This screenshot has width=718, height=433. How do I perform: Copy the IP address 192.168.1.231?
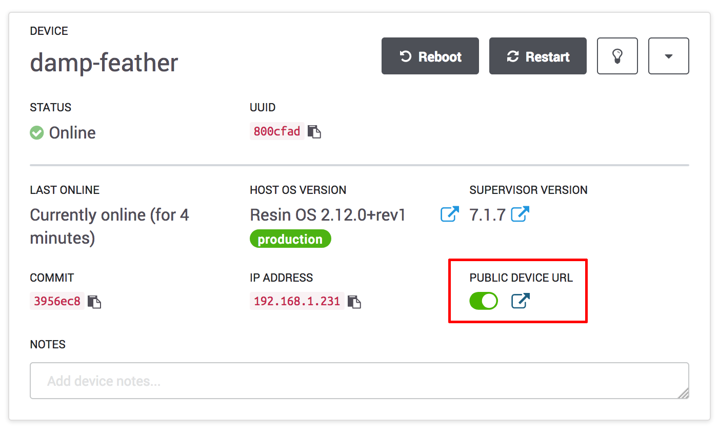point(353,301)
